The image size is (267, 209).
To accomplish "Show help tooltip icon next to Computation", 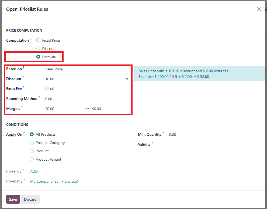I will coord(30,39).
